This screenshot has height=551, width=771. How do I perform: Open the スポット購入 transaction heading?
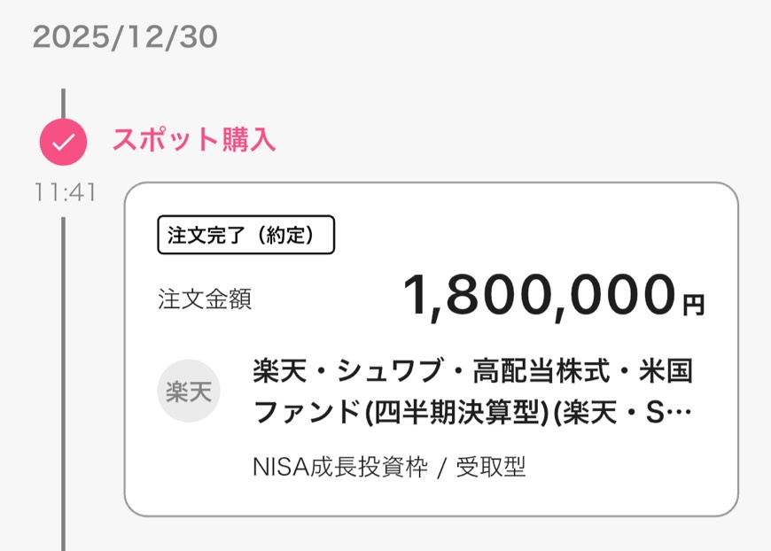pos(193,140)
